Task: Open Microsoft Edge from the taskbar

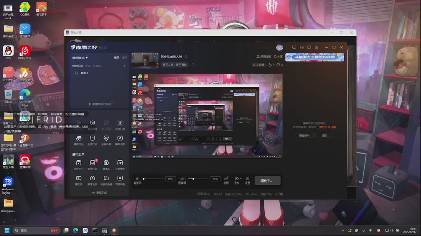Action: 76,230
